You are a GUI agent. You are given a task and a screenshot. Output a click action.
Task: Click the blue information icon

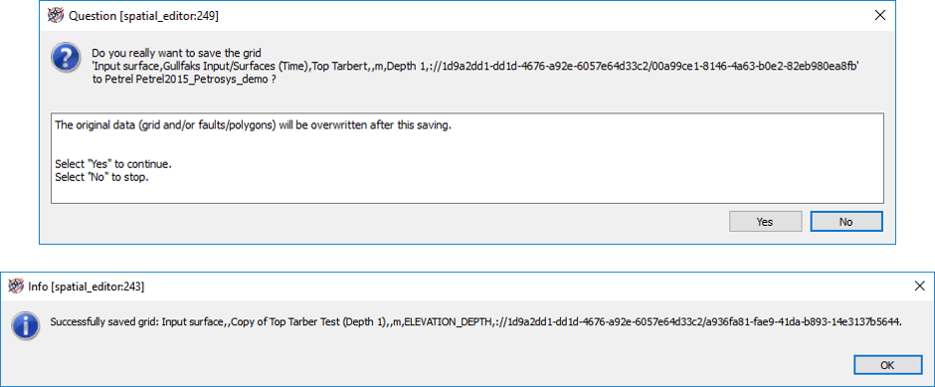pyautogui.click(x=27, y=325)
